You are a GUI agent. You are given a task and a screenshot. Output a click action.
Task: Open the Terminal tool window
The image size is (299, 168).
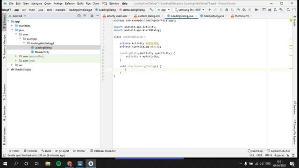[30, 151]
